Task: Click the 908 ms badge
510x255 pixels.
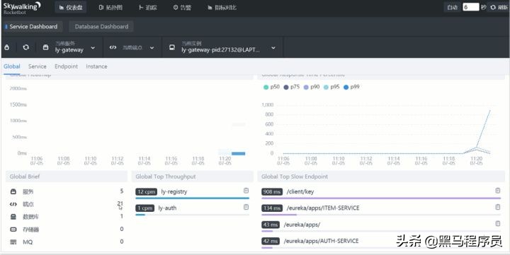Action: click(x=272, y=191)
